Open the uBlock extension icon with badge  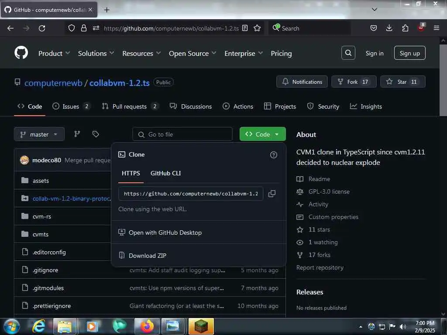coord(421,27)
